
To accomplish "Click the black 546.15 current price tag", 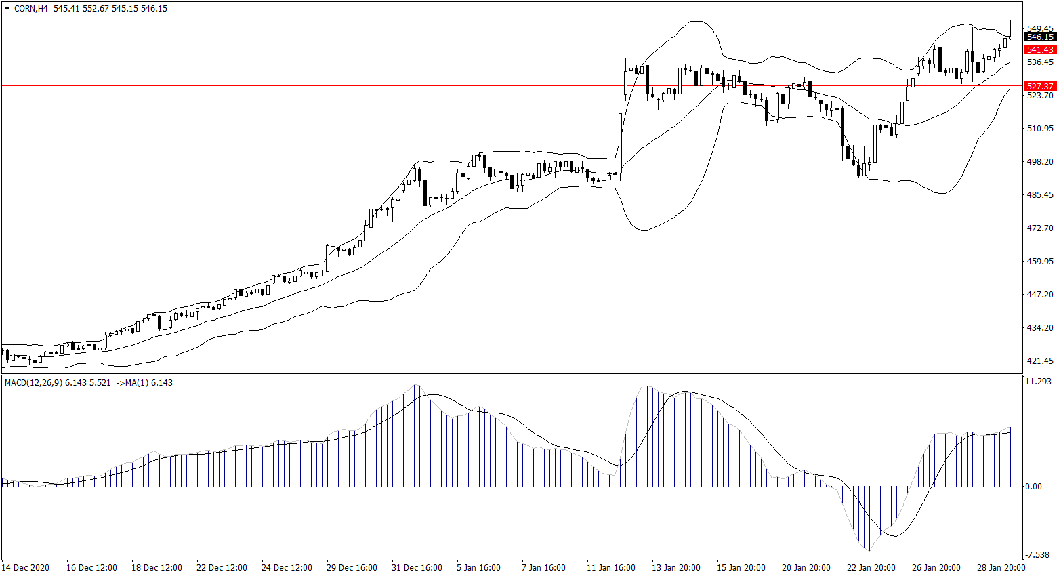I will [1039, 37].
